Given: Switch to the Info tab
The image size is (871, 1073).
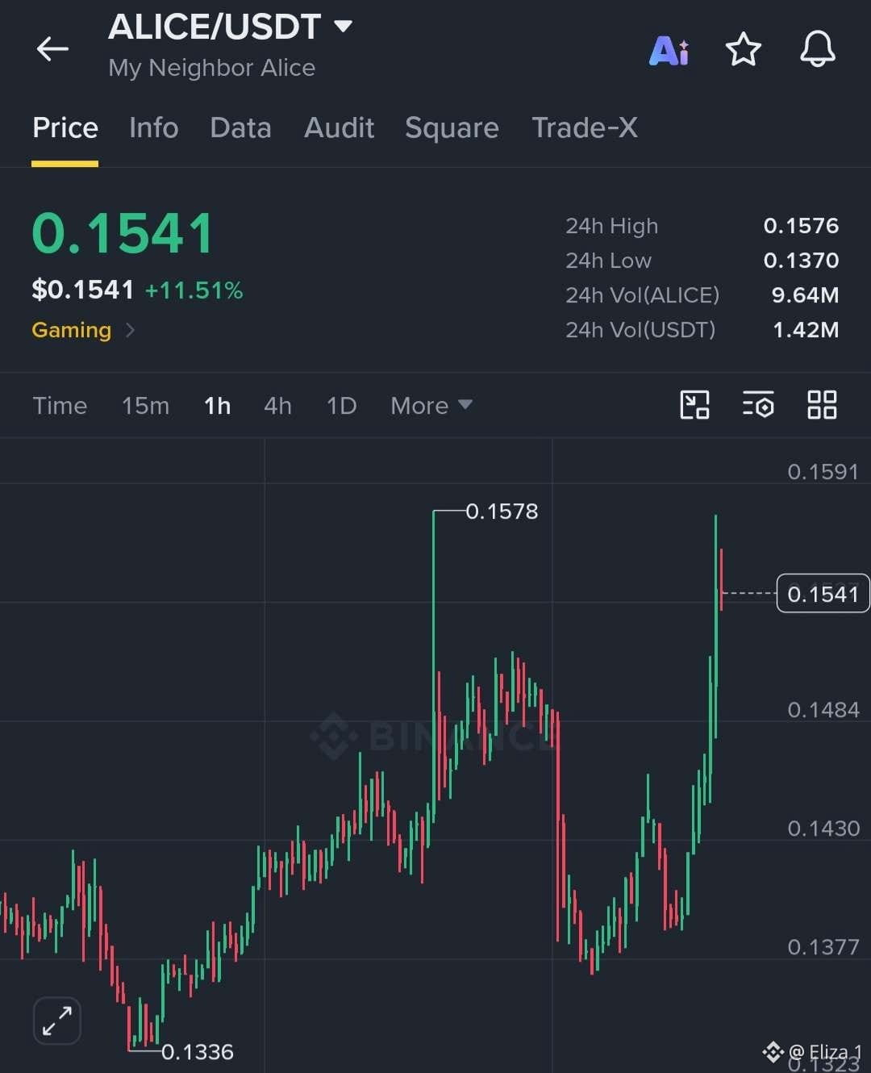Looking at the screenshot, I should click(x=154, y=127).
